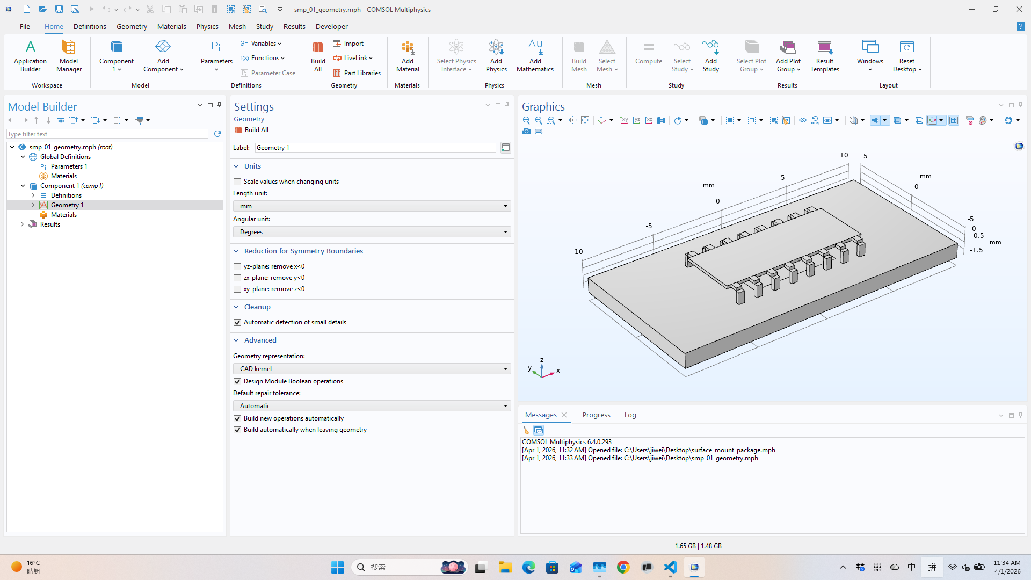Click the Compute icon in the Study group
The image size is (1031, 580).
pyautogui.click(x=648, y=54)
